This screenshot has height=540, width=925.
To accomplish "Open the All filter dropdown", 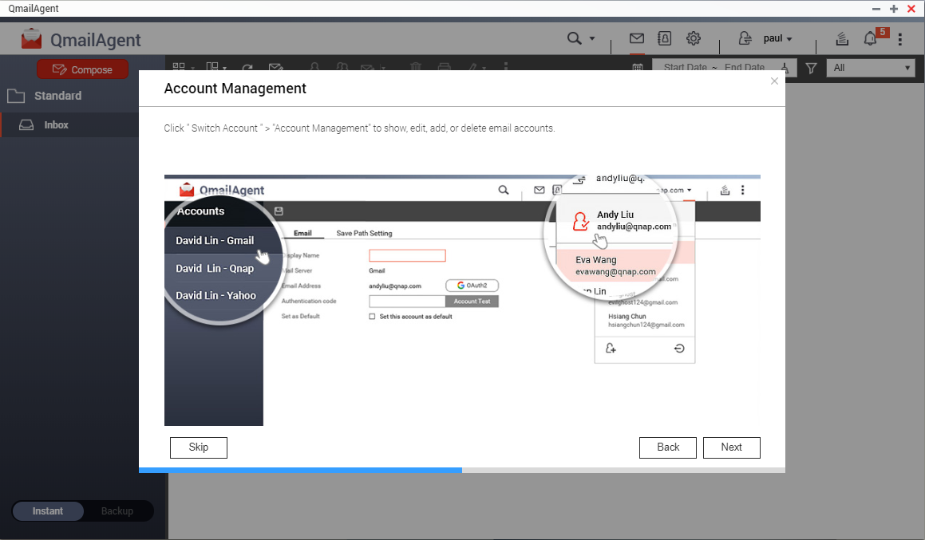I will tap(872, 68).
